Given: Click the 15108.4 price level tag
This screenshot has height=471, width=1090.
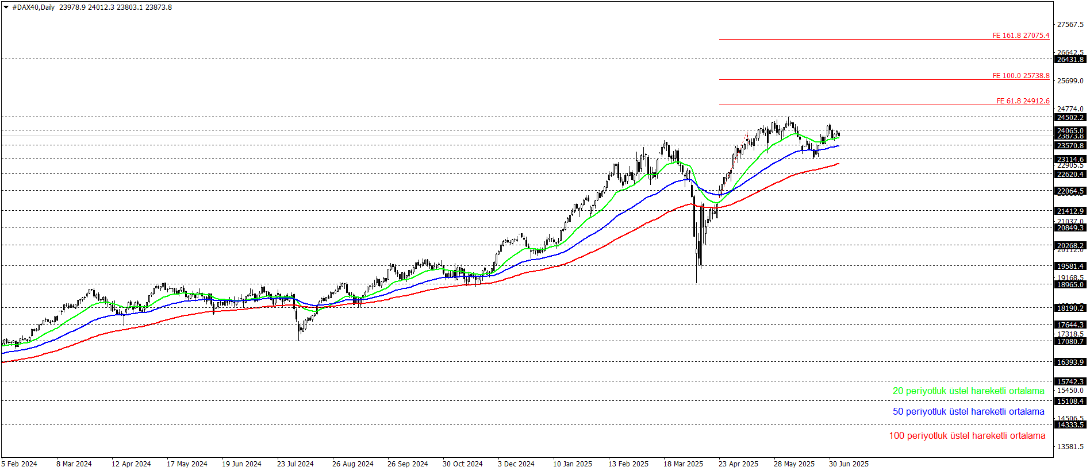Looking at the screenshot, I should pos(1070,401).
